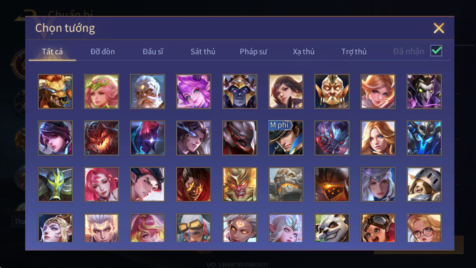Select the white-bearded old man hero
The height and width of the screenshot is (268, 476).
coord(148,91)
